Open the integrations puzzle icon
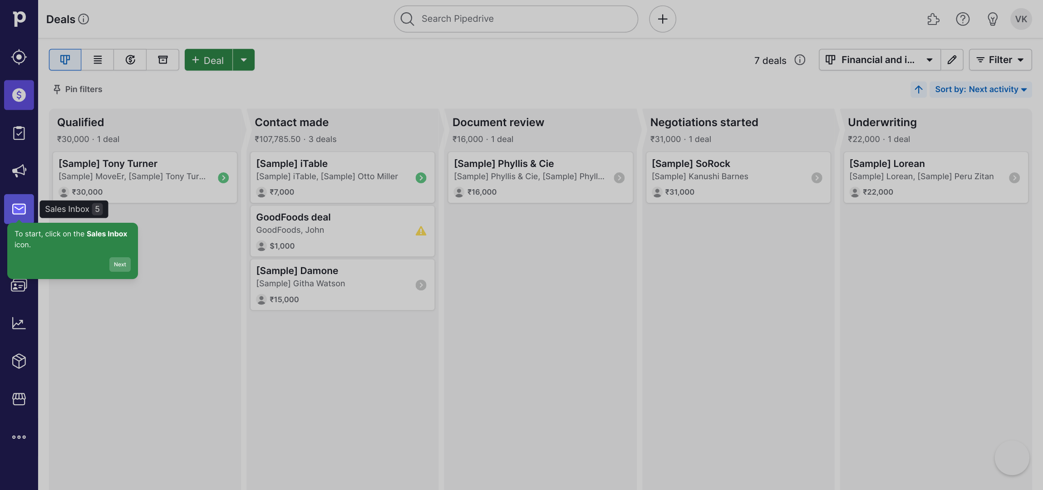This screenshot has width=1043, height=490. pos(933,19)
